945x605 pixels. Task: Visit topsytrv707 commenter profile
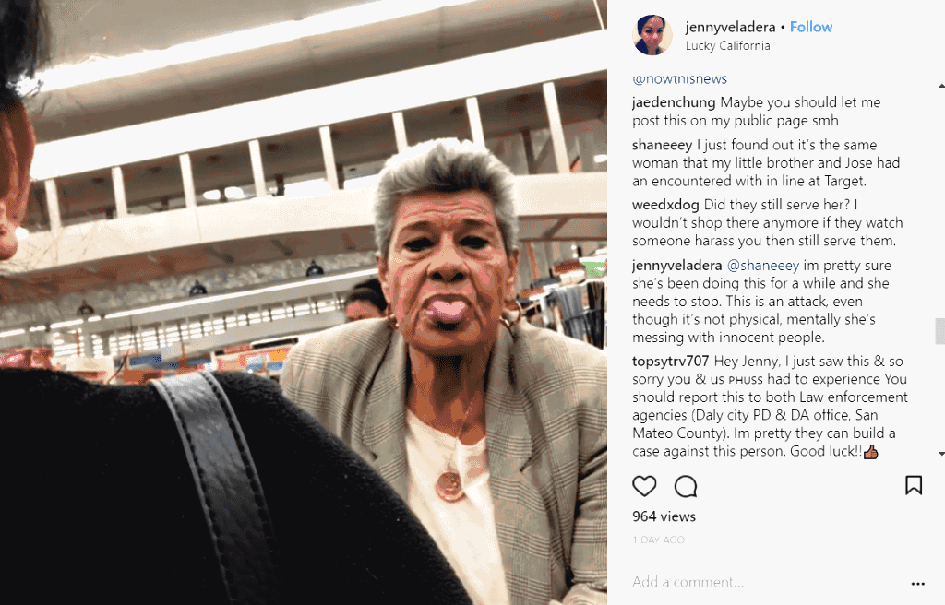pos(670,362)
